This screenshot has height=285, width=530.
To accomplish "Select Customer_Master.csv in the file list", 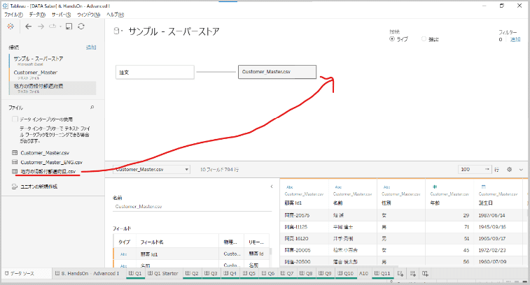I will (x=45, y=153).
